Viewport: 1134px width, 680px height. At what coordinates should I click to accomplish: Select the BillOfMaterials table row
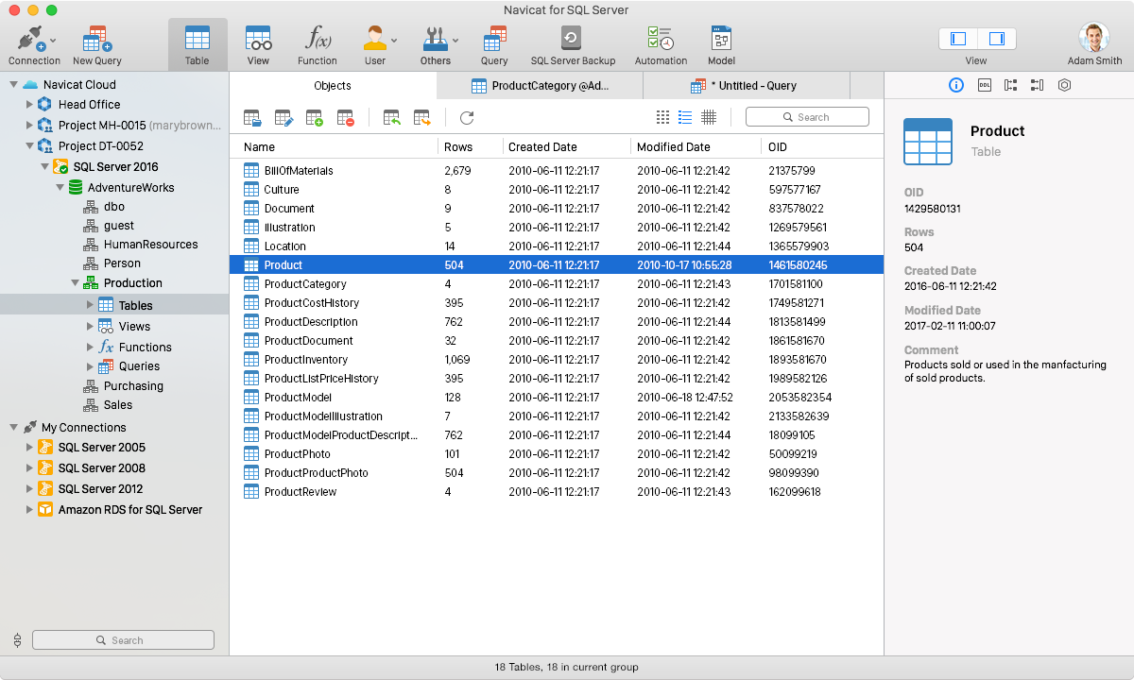click(x=557, y=171)
